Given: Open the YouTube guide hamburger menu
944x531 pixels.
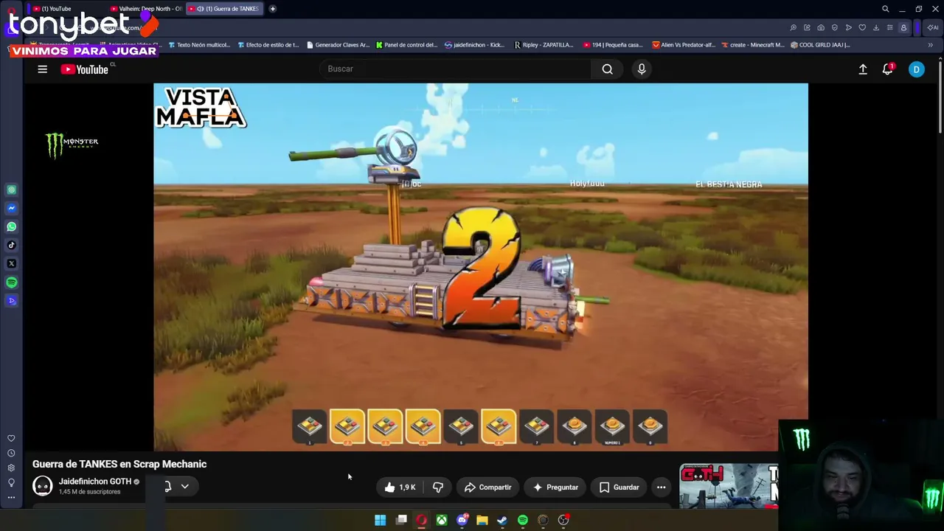Looking at the screenshot, I should pos(42,69).
